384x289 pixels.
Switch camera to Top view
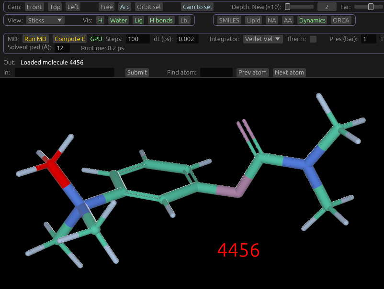tap(55, 7)
